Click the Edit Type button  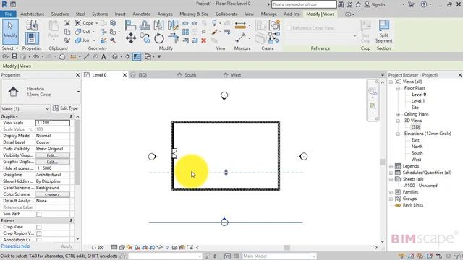[65, 108]
